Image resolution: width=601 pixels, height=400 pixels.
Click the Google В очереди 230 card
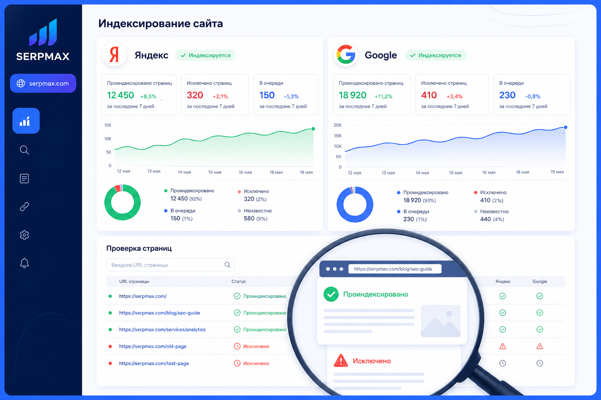point(532,95)
